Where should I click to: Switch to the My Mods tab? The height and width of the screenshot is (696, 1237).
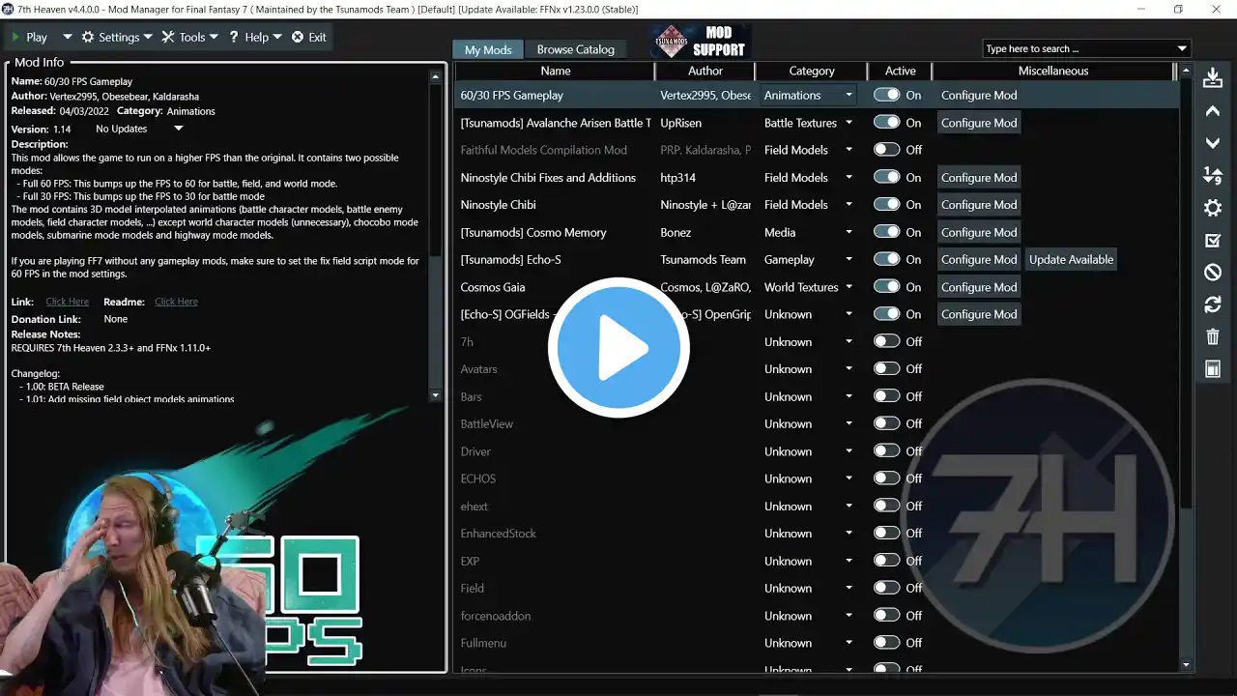point(488,49)
